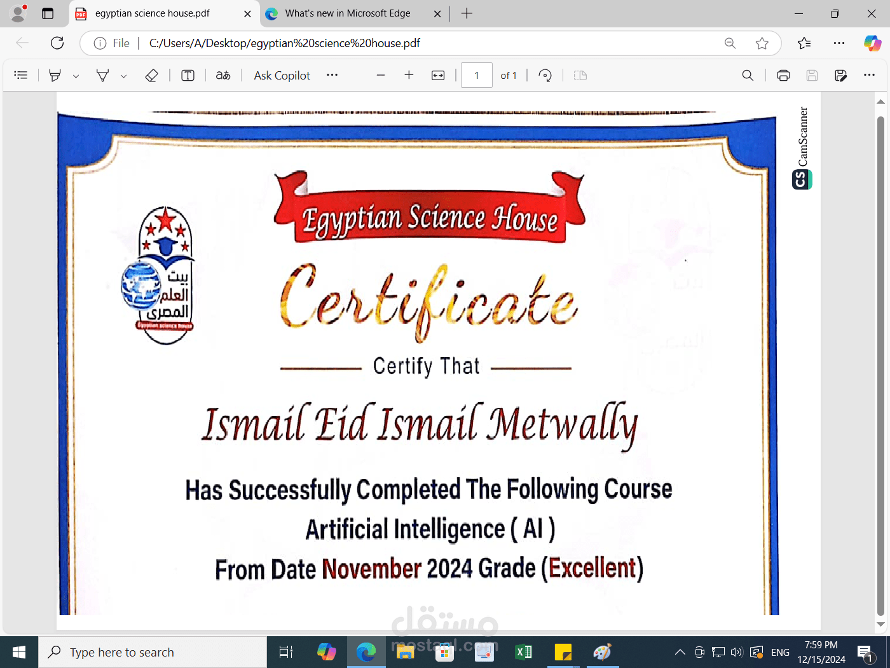This screenshot has width=890, height=668.
Task: Expand highlight color options dropdown
Action: pyautogui.click(x=76, y=76)
